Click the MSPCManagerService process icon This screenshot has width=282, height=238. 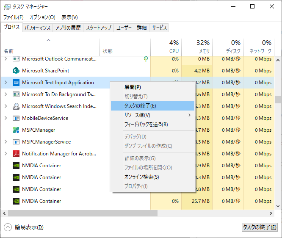coord(16,142)
